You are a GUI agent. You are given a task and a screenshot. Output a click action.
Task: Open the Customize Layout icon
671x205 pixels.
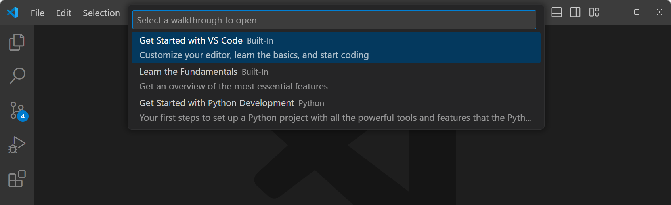594,13
